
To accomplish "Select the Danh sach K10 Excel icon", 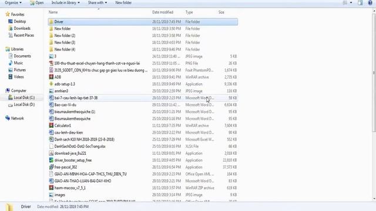I will click(x=51, y=139).
